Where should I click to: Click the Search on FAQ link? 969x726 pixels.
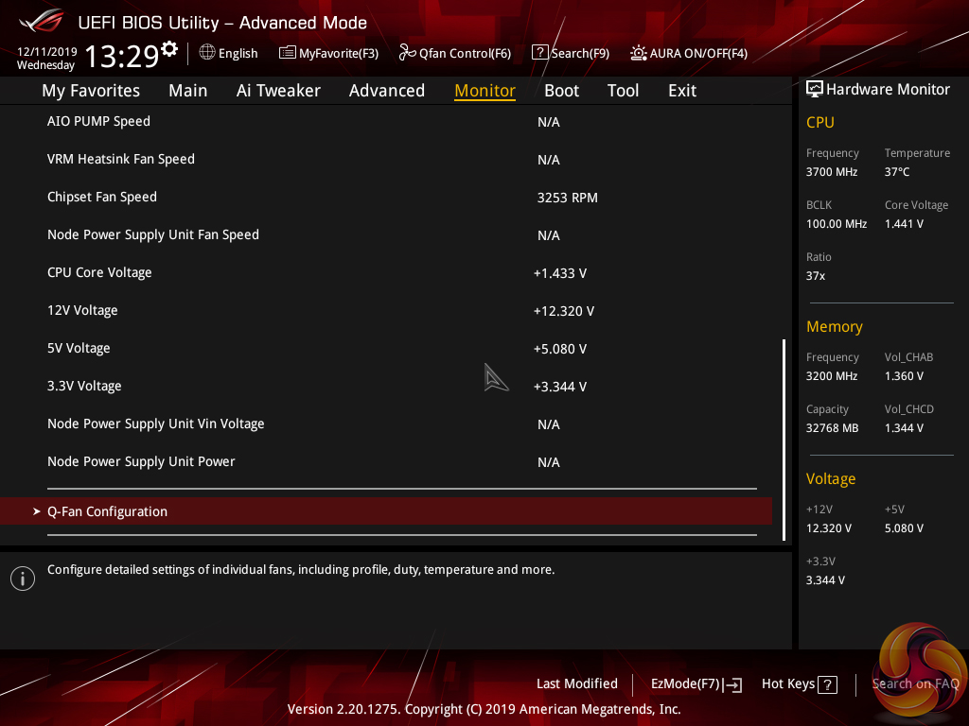pos(915,683)
